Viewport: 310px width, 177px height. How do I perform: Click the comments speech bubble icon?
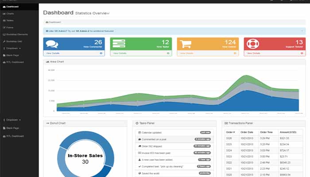click(x=52, y=44)
